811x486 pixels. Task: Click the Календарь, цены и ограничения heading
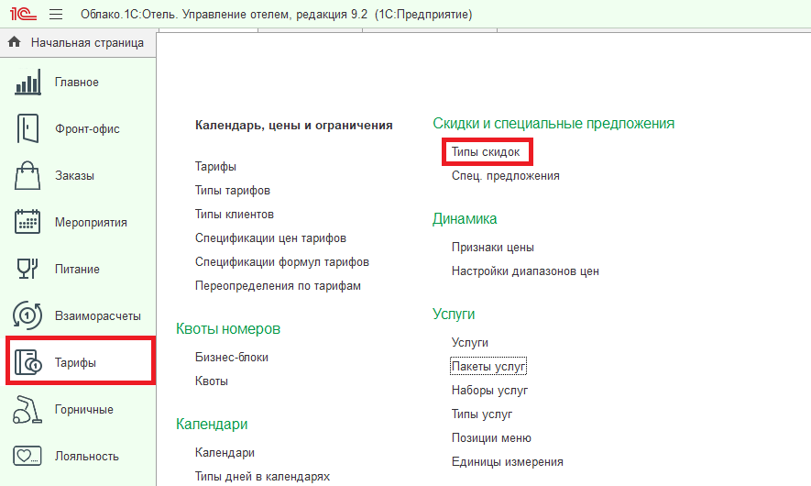[294, 126]
